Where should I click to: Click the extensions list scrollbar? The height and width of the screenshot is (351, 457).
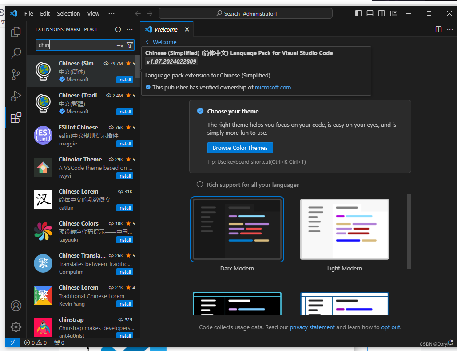coord(137,66)
